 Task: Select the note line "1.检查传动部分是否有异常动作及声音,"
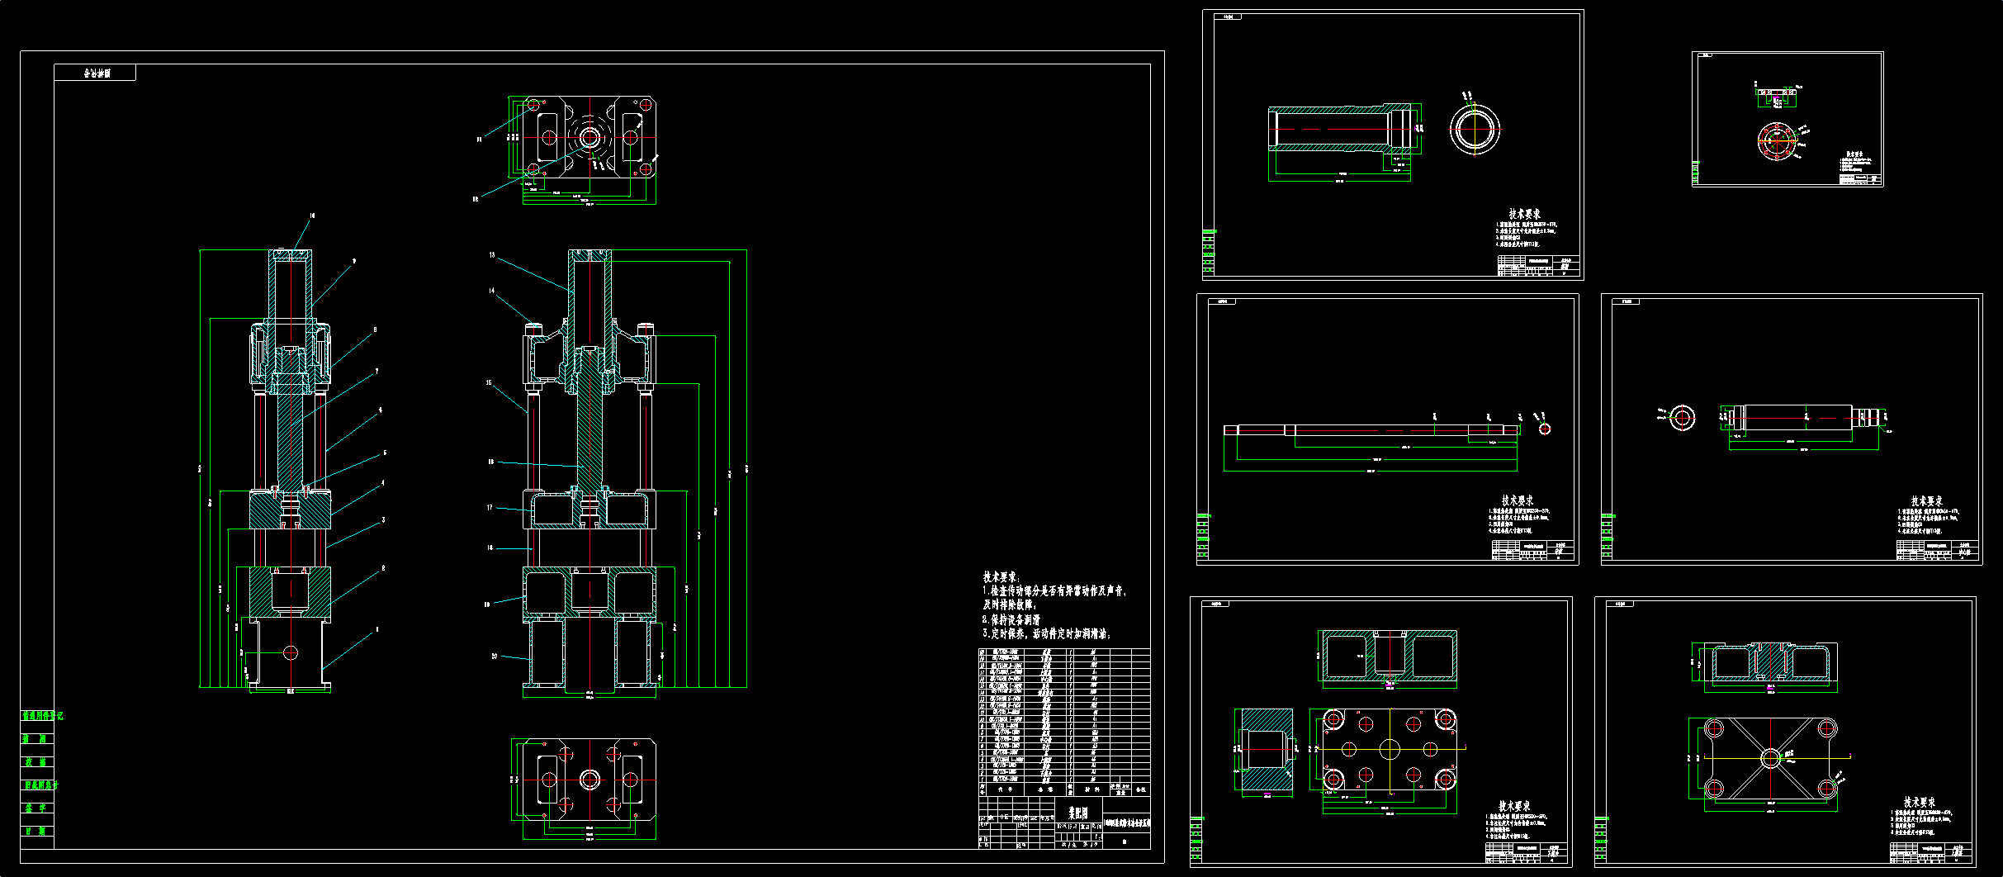(1054, 590)
